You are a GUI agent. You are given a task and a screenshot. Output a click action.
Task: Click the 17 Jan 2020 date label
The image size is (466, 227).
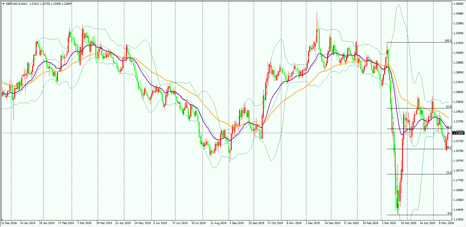pos(351,223)
